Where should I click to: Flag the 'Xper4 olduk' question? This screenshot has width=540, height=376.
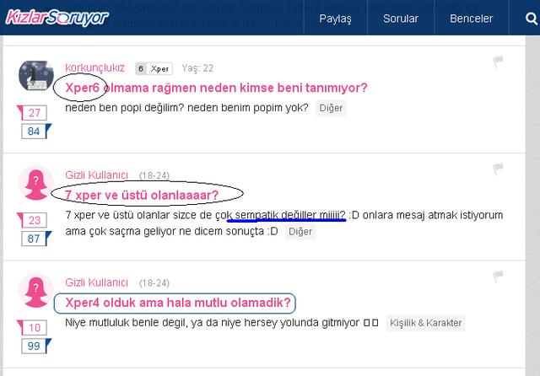pos(498,277)
